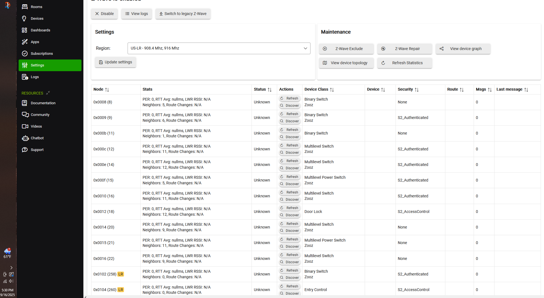
Task: Click Refresh for node 0x0008
Action: 290,98
